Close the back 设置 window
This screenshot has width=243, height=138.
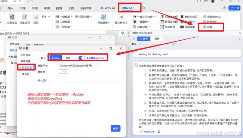tap(110, 38)
